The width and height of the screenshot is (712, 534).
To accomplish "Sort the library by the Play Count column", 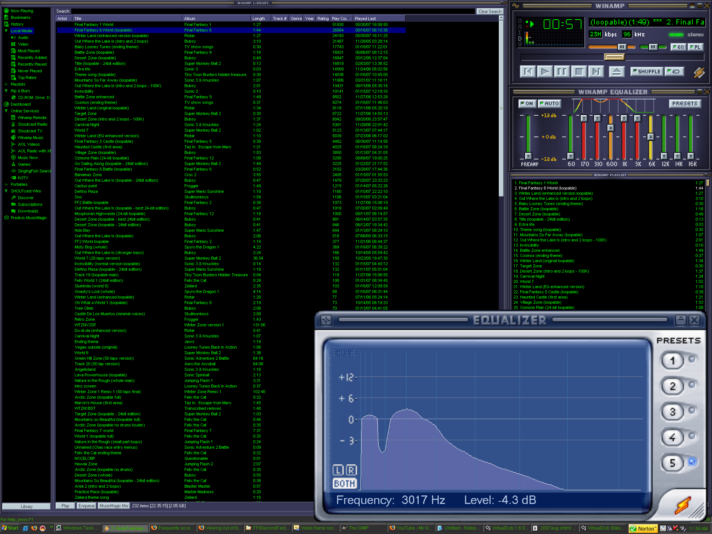I will click(x=341, y=19).
